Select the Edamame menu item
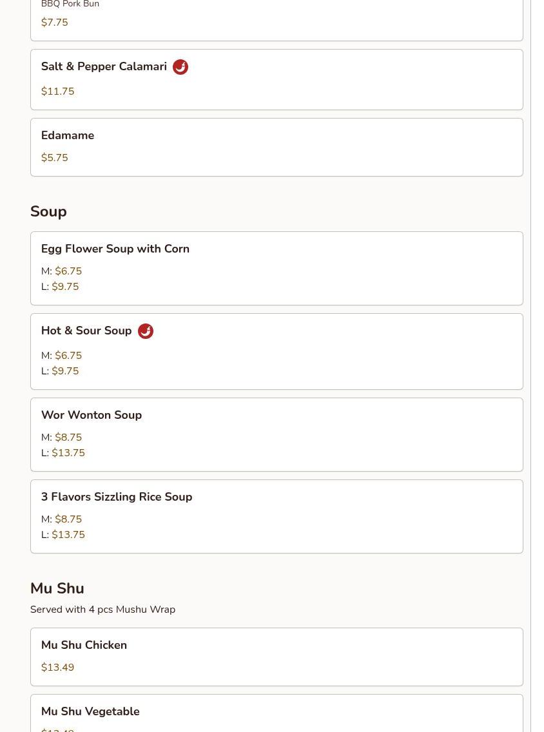This screenshot has width=544, height=732. click(68, 135)
